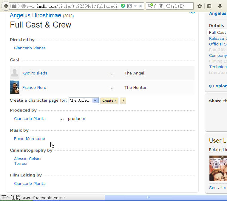Click See all related lists link

point(218,188)
